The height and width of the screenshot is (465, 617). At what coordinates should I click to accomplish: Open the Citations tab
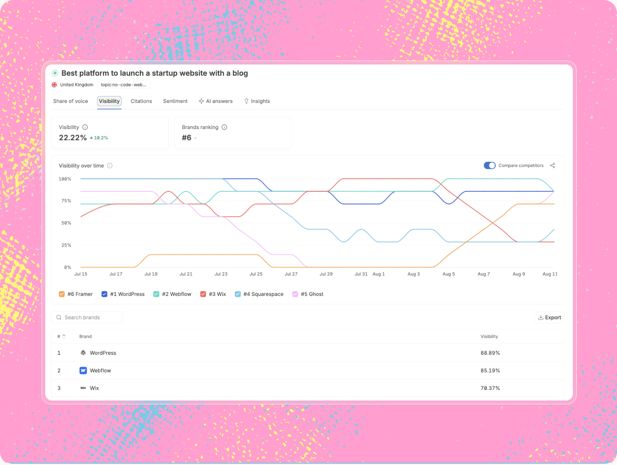pyautogui.click(x=142, y=101)
